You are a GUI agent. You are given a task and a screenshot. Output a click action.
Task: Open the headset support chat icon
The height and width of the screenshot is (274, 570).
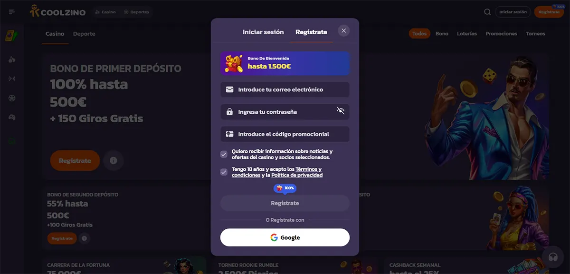pyautogui.click(x=552, y=257)
